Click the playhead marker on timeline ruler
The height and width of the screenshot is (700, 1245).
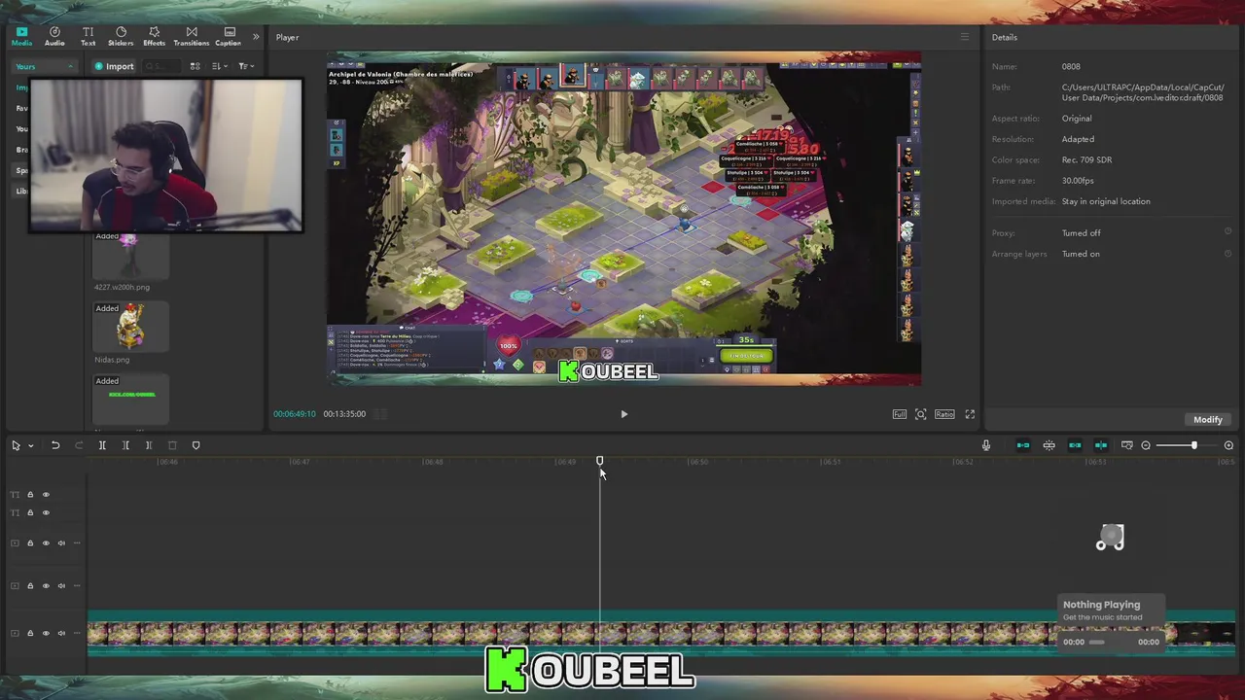point(599,461)
